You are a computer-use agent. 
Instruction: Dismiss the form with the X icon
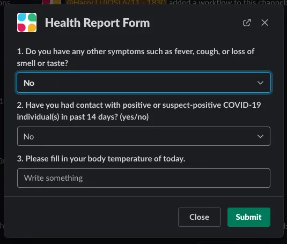[264, 23]
